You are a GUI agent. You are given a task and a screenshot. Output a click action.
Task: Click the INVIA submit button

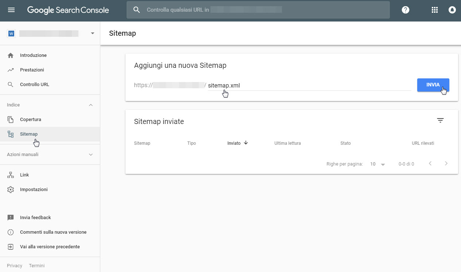pyautogui.click(x=433, y=85)
